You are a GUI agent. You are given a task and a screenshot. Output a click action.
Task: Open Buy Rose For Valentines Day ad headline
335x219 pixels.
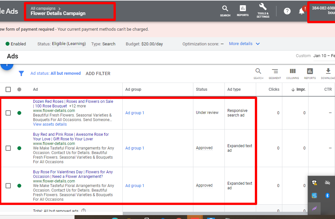pyautogui.click(x=73, y=174)
